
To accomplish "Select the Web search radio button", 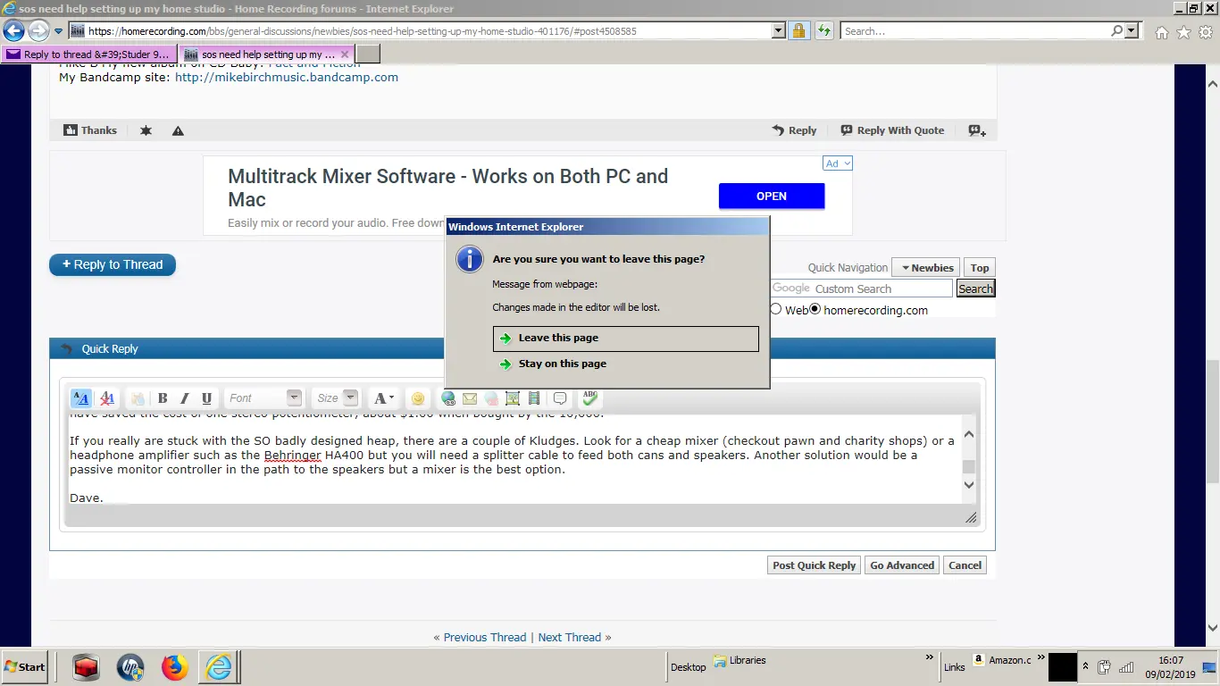I will point(775,309).
